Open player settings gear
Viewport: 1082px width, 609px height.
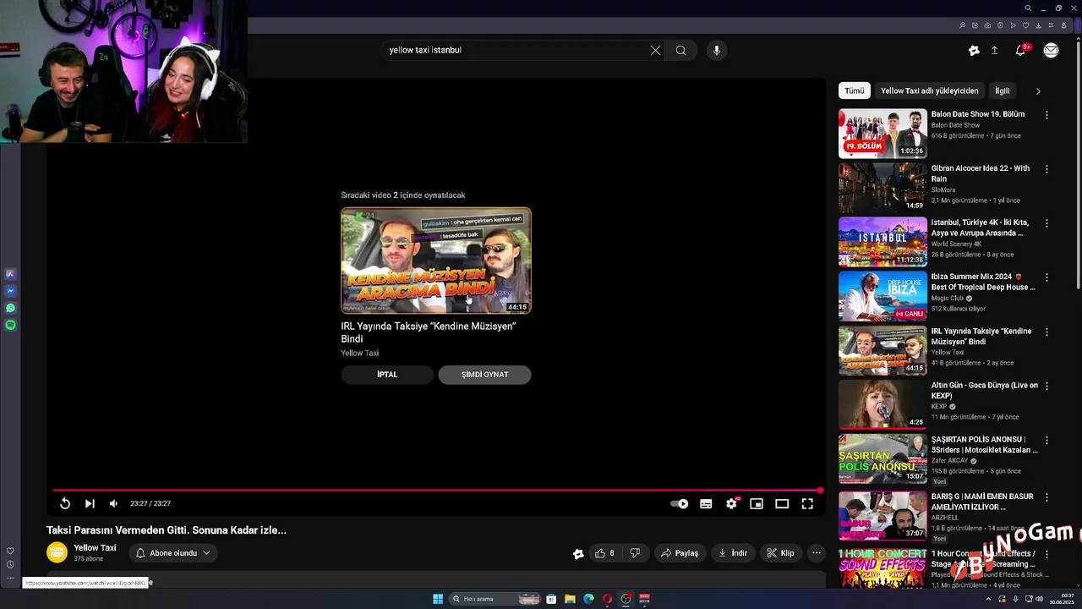point(731,503)
